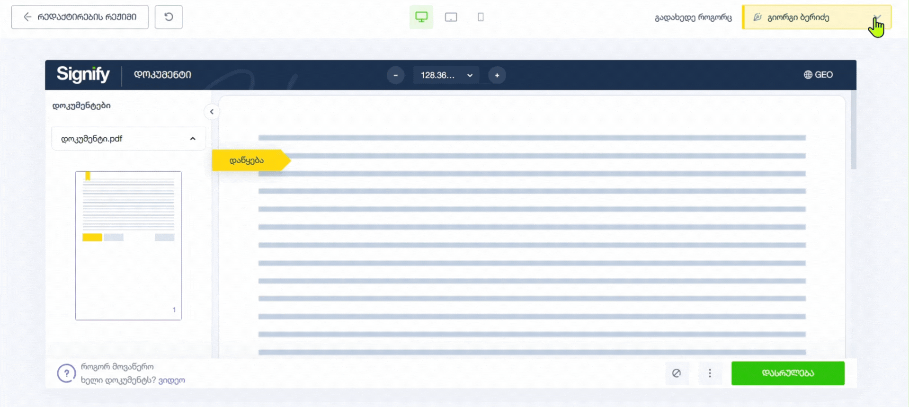Open the გიორგი ბერიძე viewer dropdown
This screenshot has height=407, width=909.
pos(817,17)
